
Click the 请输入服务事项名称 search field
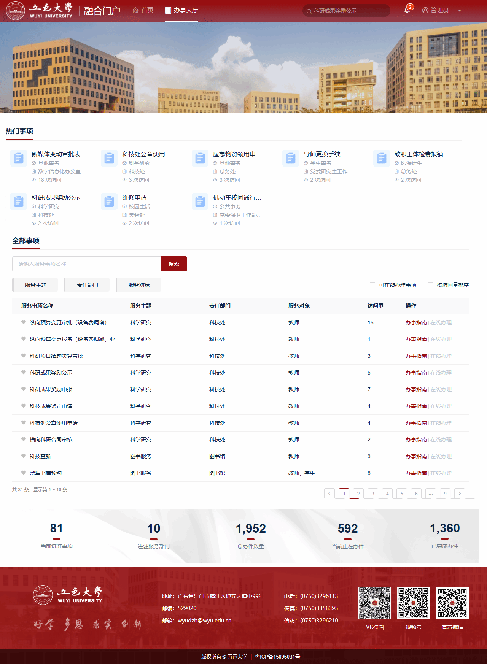pyautogui.click(x=86, y=264)
